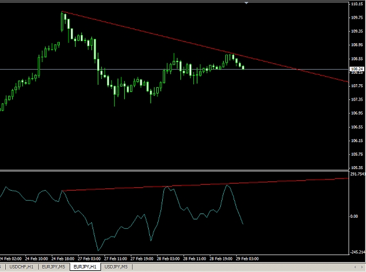Image resolution: width=366 pixels, height=272 pixels.
Task: Click the 105.75 price scale label
Action: click(x=357, y=154)
